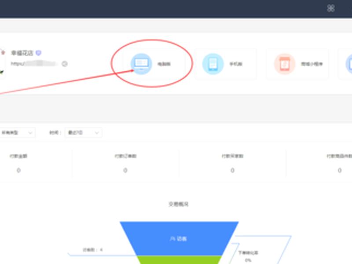Click the green funnel segment

click(179, 260)
